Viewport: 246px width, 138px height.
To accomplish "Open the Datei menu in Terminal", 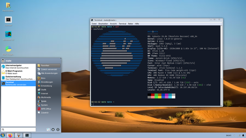I will tap(94, 24).
